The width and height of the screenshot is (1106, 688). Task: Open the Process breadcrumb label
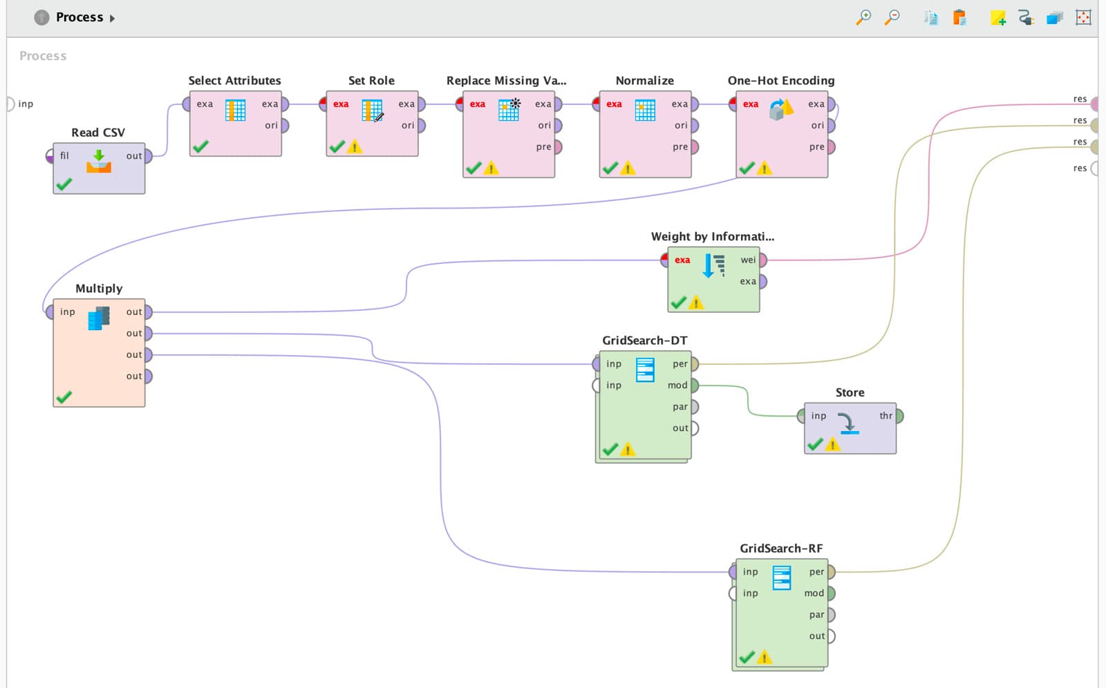[x=79, y=17]
